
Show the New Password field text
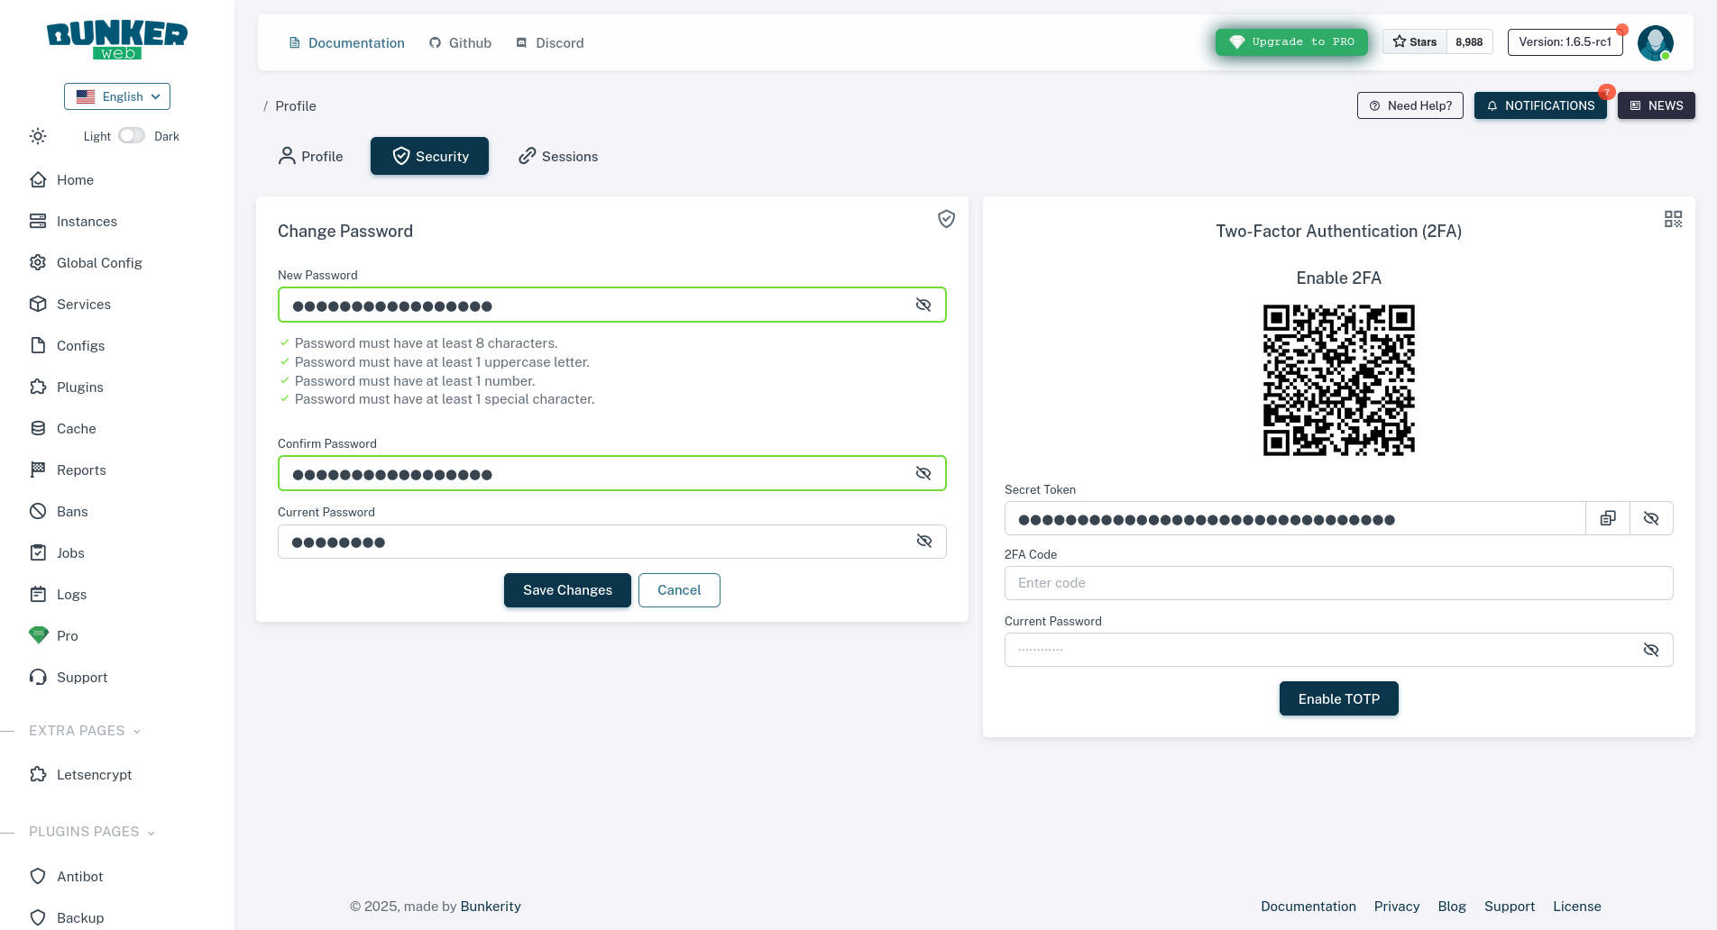(923, 305)
